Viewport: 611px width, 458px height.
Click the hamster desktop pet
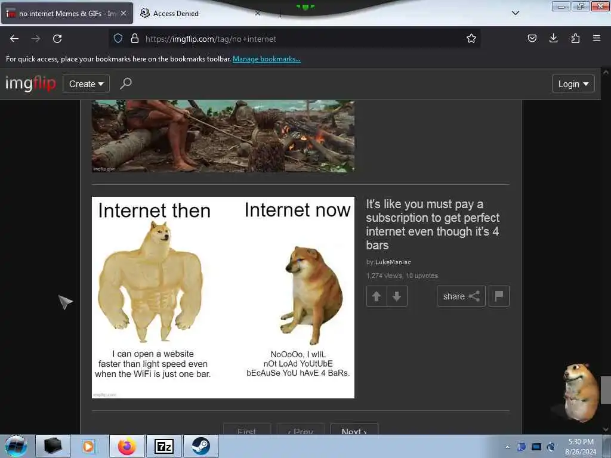(580, 394)
